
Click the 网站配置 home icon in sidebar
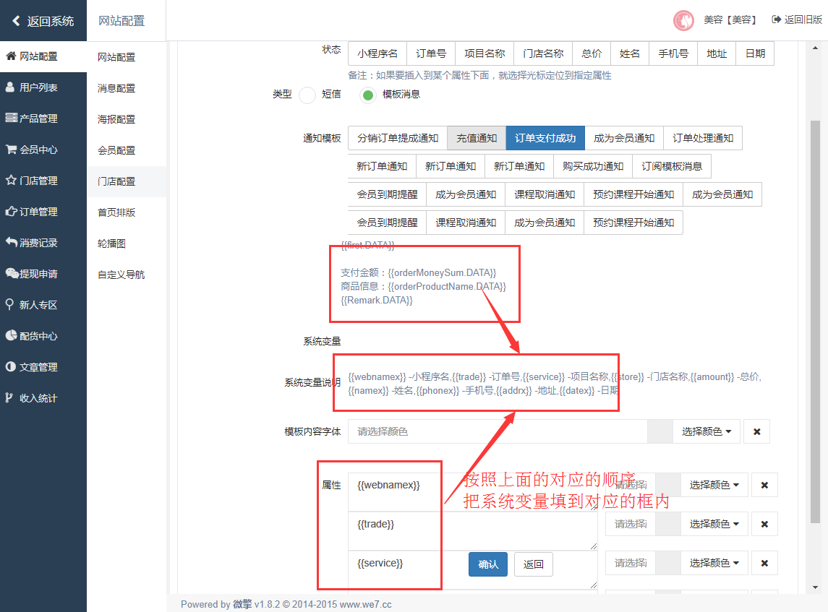coord(11,56)
